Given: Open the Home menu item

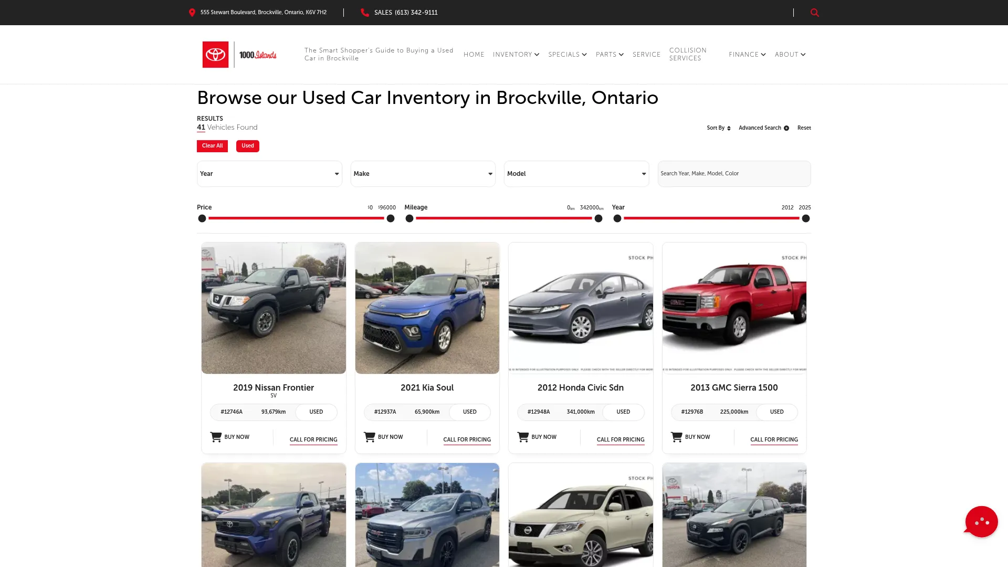Looking at the screenshot, I should (x=474, y=55).
